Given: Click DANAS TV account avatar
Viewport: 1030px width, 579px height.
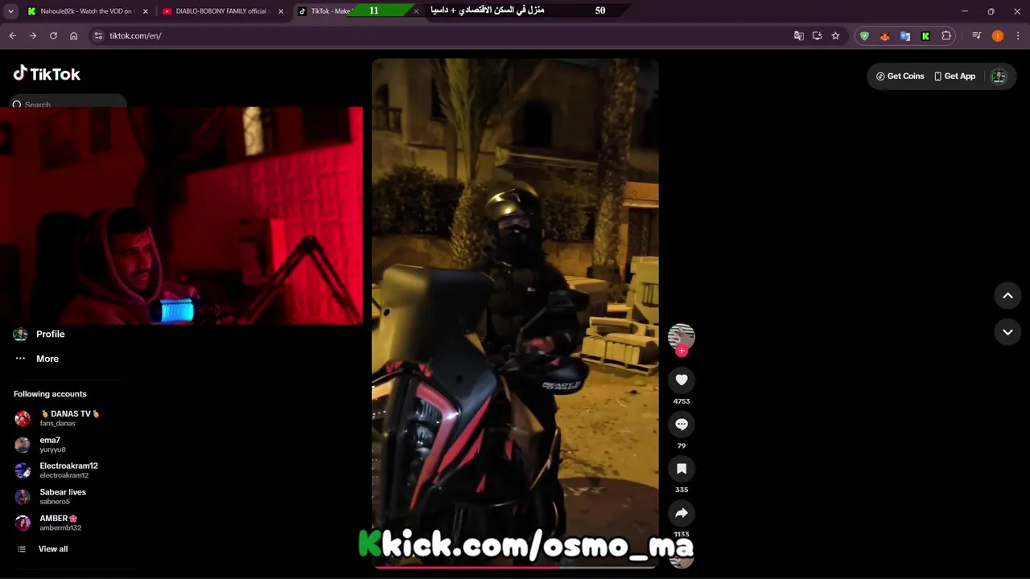Looking at the screenshot, I should pyautogui.click(x=23, y=418).
